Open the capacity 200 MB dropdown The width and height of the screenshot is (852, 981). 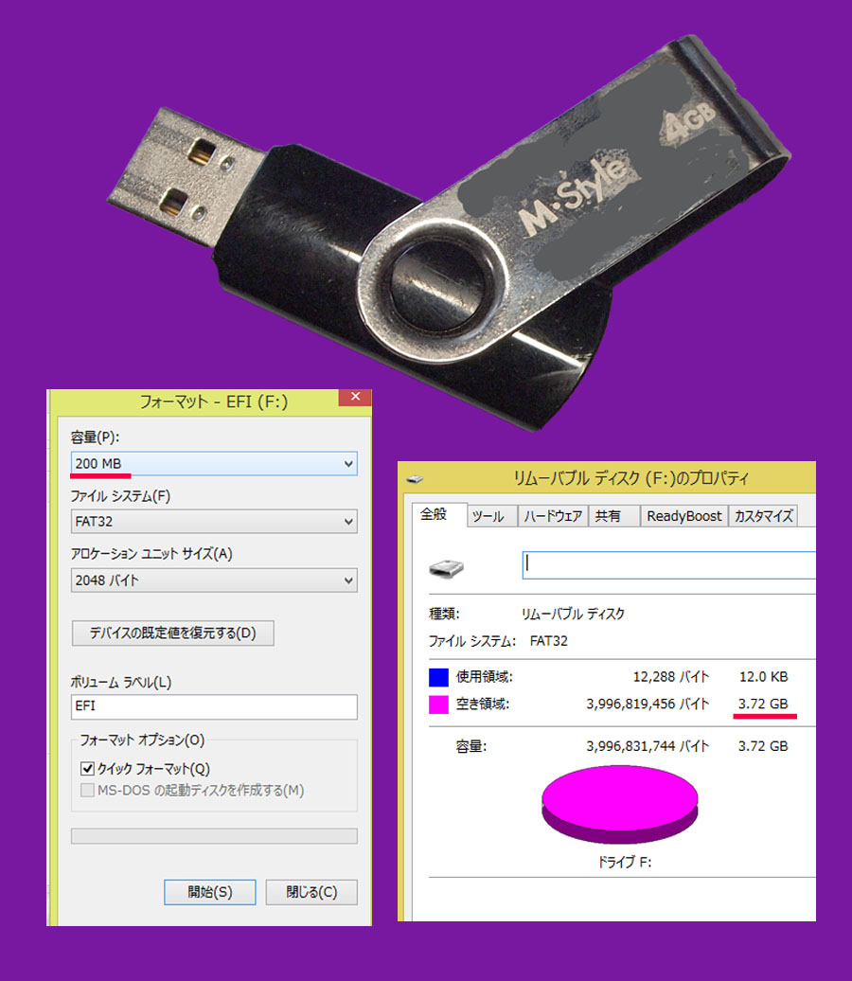point(214,464)
